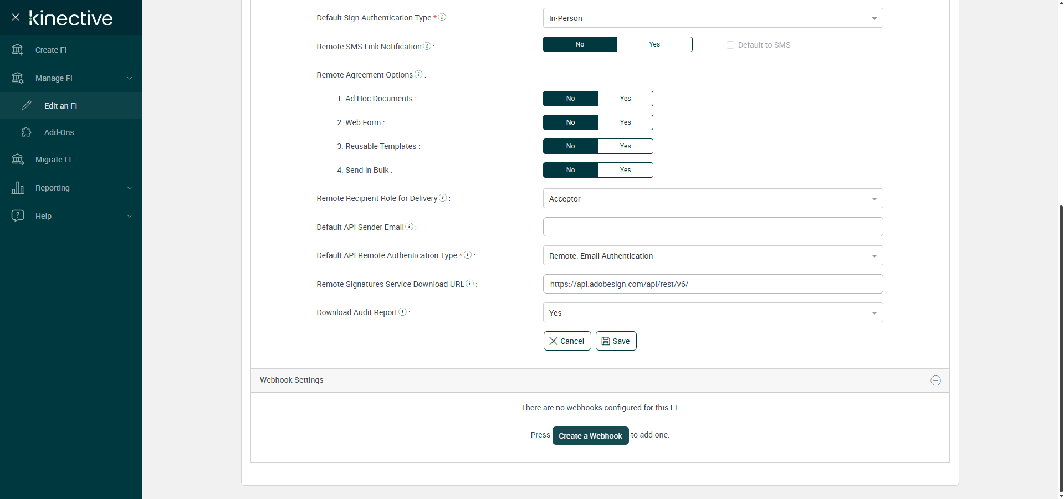Expand the Reporting menu chevron
This screenshot has height=499, width=1064.
click(130, 188)
